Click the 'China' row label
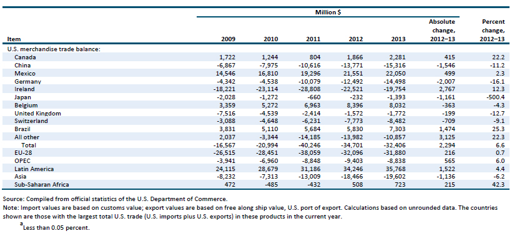Screen dimensions: 512x246 tap(22, 66)
